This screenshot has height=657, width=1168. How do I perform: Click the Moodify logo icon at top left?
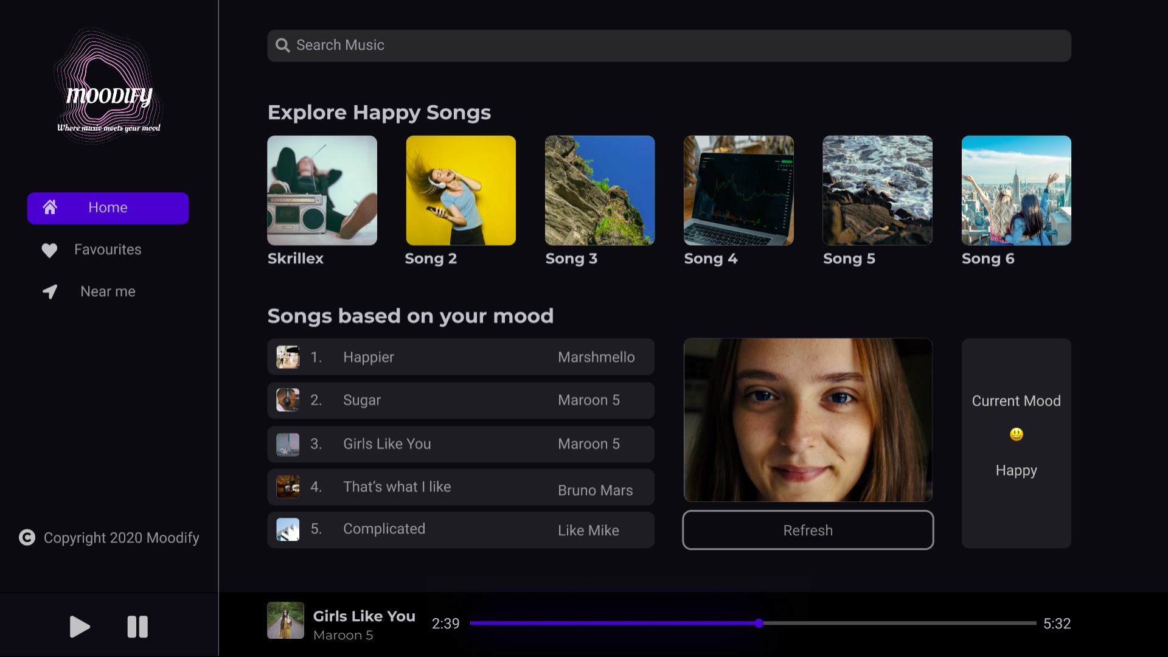[x=108, y=88]
